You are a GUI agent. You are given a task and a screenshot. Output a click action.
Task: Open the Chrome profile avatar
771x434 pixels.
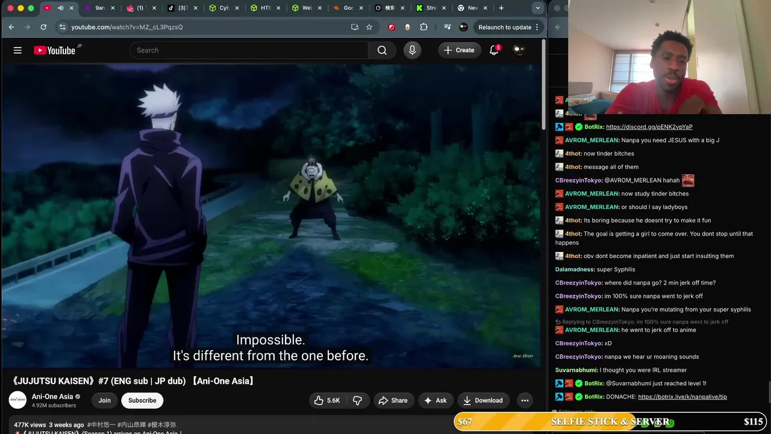463,27
